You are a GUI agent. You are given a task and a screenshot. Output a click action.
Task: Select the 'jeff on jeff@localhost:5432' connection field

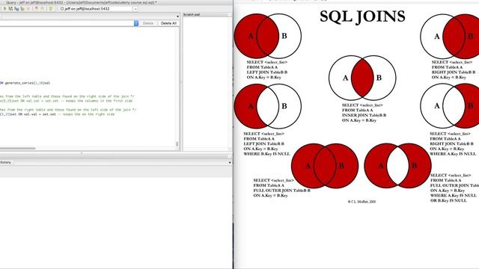click(x=97, y=9)
